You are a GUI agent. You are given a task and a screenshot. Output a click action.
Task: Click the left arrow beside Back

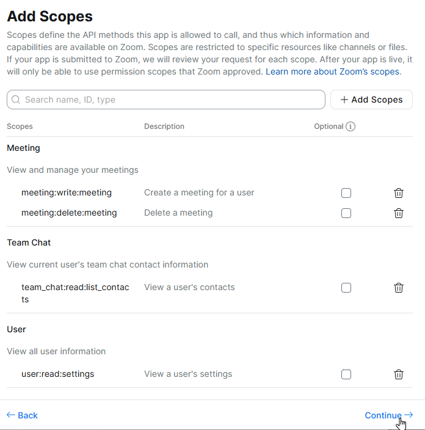[x=11, y=415]
